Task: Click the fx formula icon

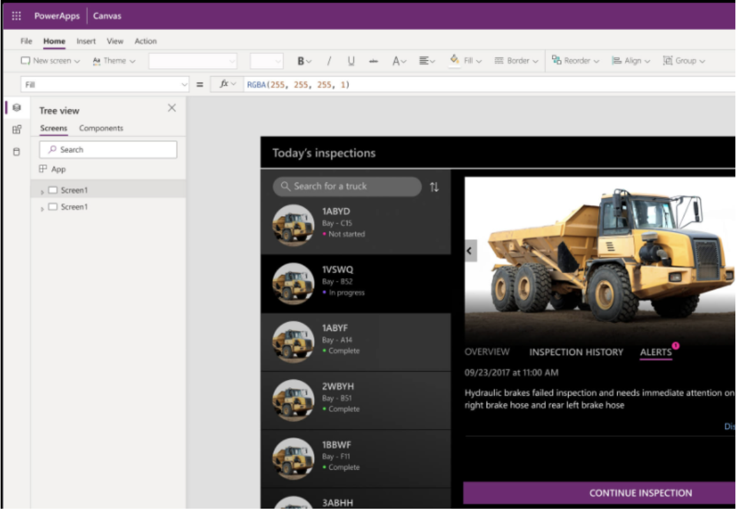Action: click(223, 84)
